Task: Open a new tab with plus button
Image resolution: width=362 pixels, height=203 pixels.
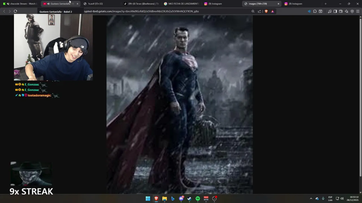Action: 326,4
